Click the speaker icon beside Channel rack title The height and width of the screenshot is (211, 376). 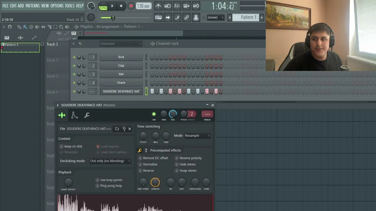click(152, 44)
